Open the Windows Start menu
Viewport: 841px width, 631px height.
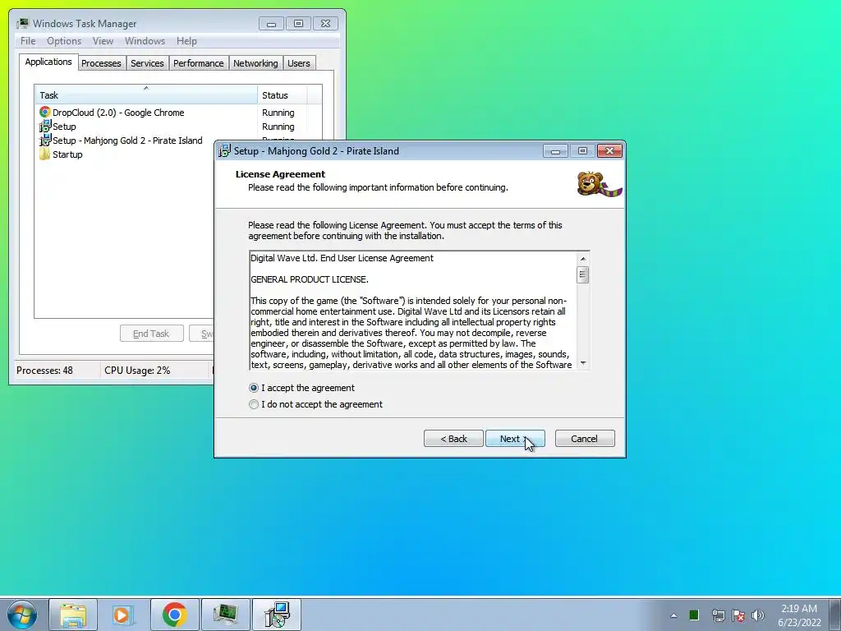point(22,615)
